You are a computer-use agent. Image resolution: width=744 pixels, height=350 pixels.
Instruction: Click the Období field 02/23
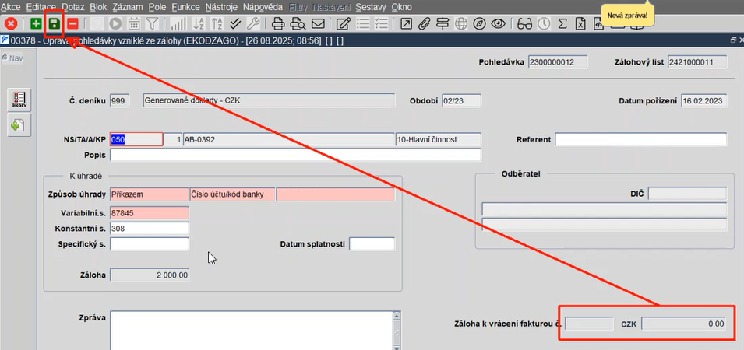[x=461, y=101]
